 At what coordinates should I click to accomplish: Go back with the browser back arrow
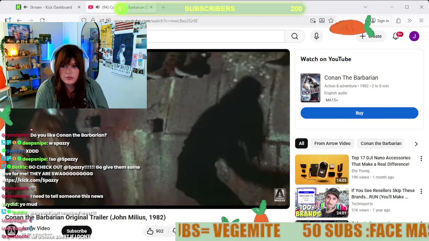pos(19,21)
